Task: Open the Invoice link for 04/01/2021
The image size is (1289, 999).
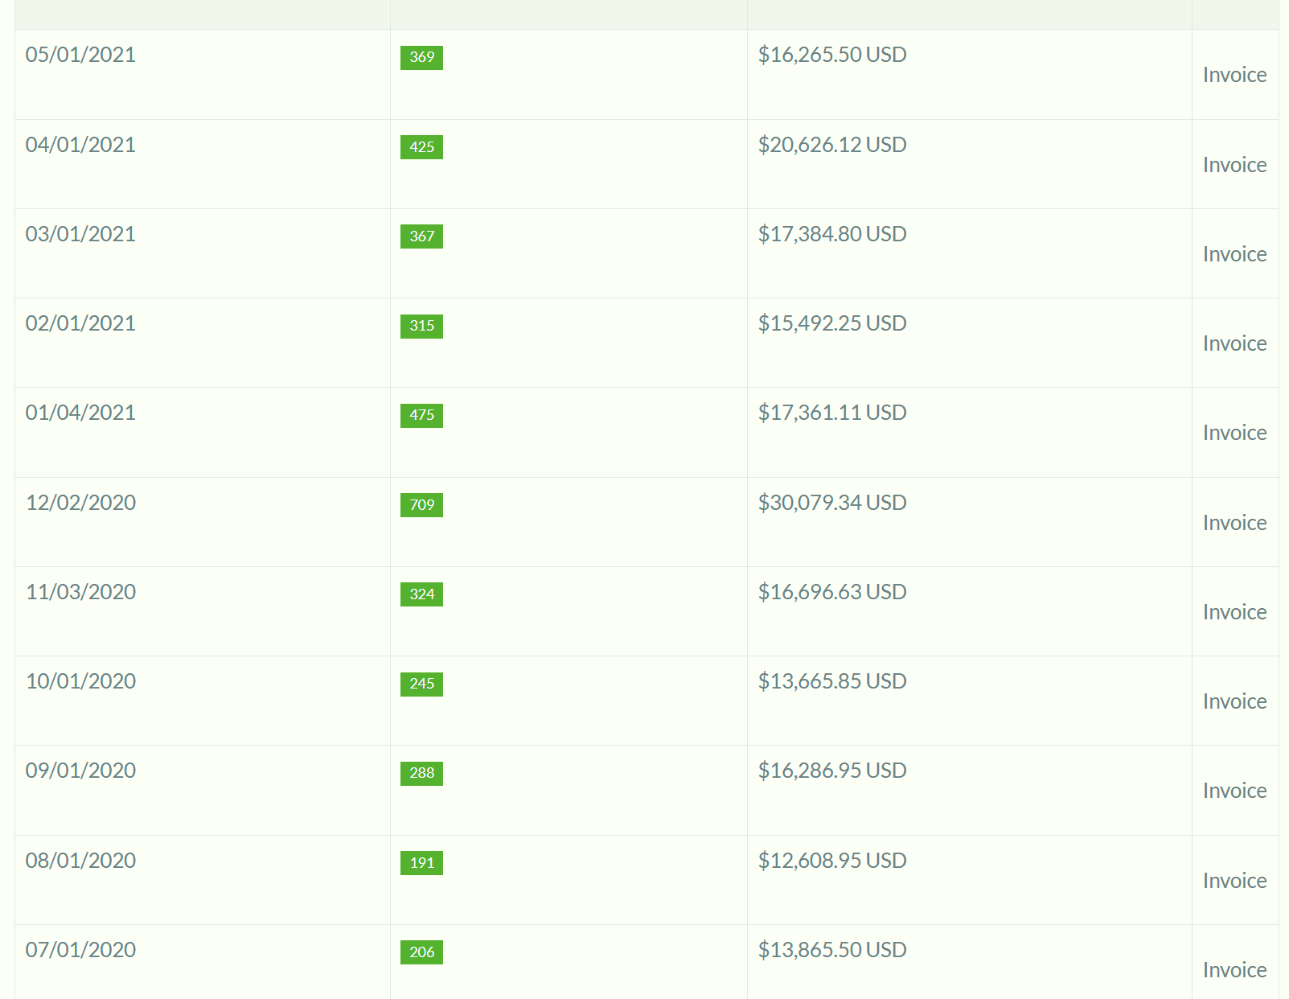Action: 1234,165
